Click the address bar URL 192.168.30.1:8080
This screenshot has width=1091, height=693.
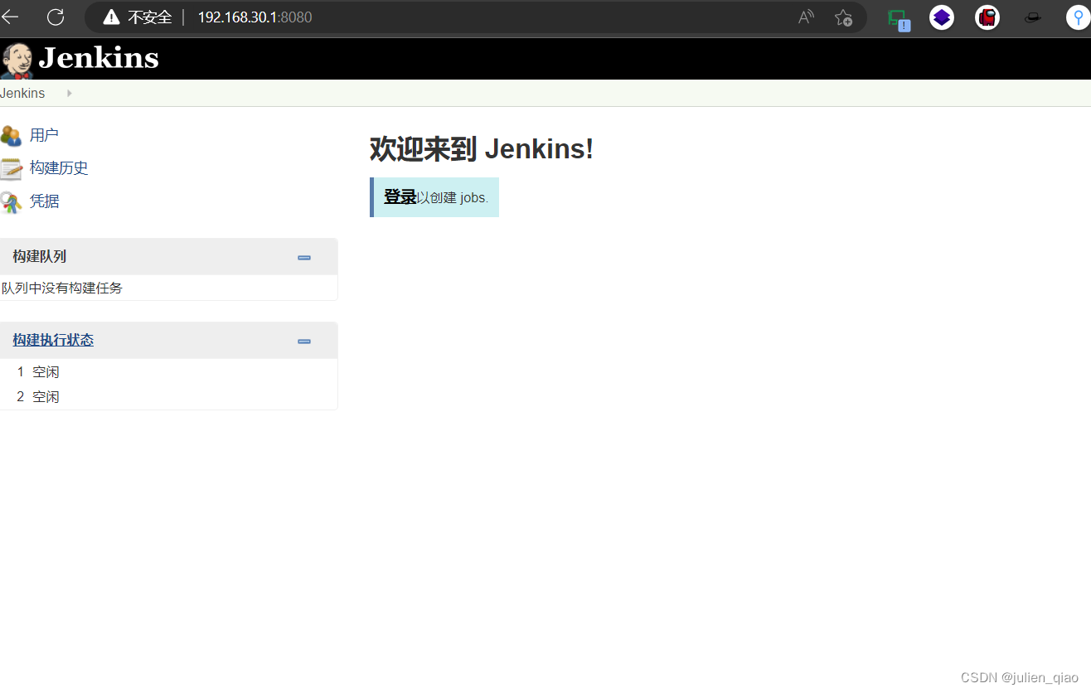coord(255,17)
